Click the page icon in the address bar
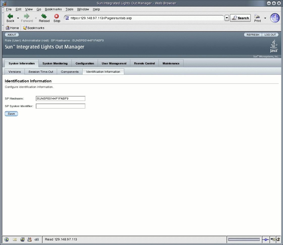Screen dimensions: 283x245 click(x=67, y=18)
